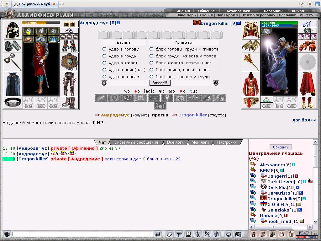Click the red crown helmet of Dragon killer
Screen dimensions: 321x241
(251, 30)
